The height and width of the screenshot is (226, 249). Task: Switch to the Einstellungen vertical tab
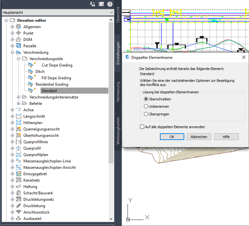118,53
